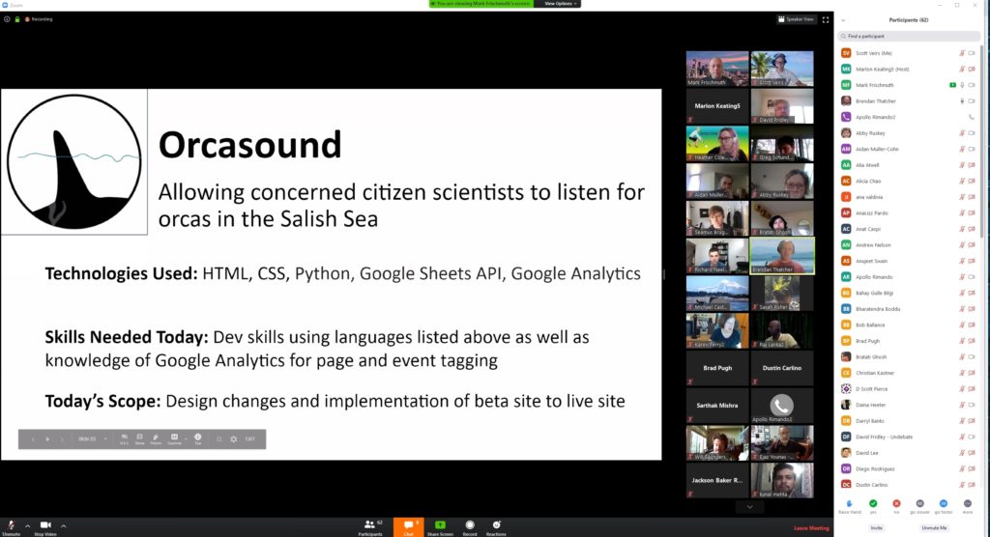Open the Reactions menu
The height and width of the screenshot is (537, 990).
pyautogui.click(x=496, y=527)
